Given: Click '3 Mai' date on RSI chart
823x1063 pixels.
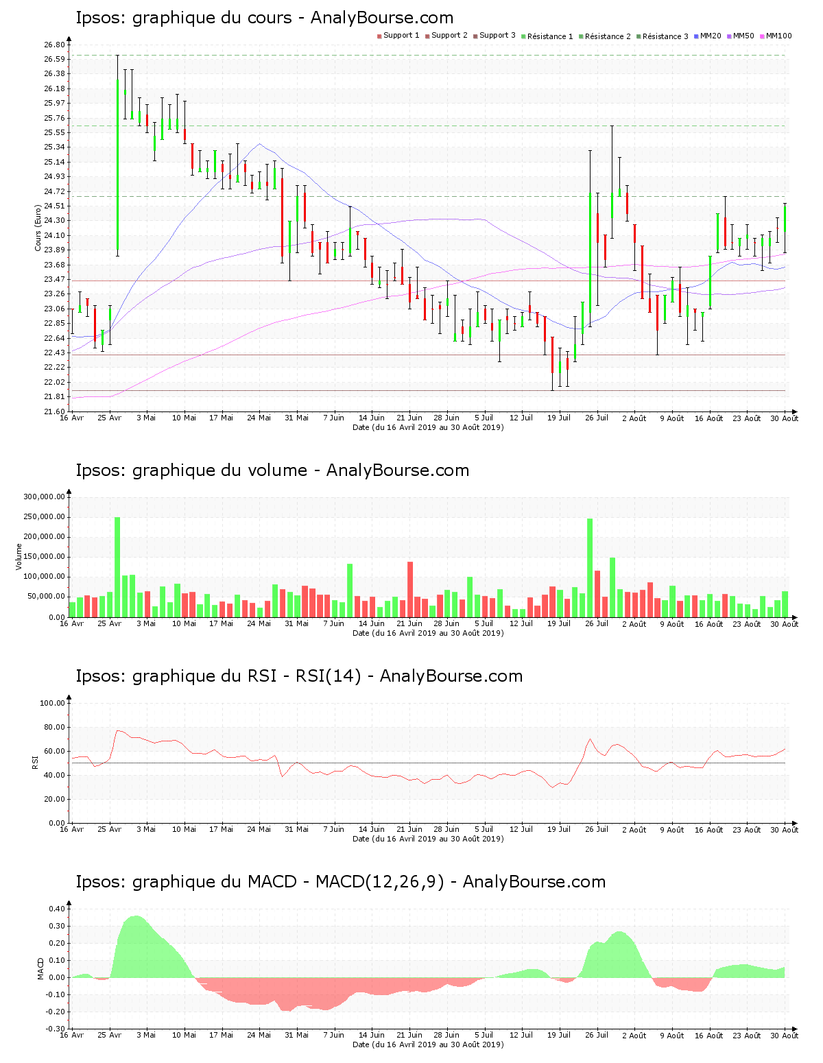Looking at the screenshot, I should (x=146, y=829).
